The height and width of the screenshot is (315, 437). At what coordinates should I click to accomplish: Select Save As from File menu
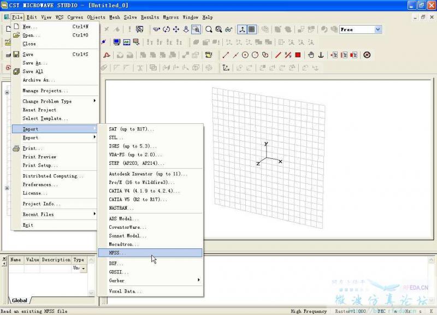coord(55,63)
